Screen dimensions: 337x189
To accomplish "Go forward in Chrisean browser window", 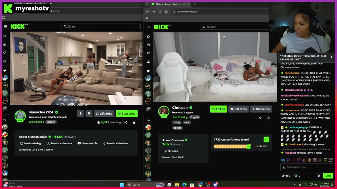I will tap(154, 12).
